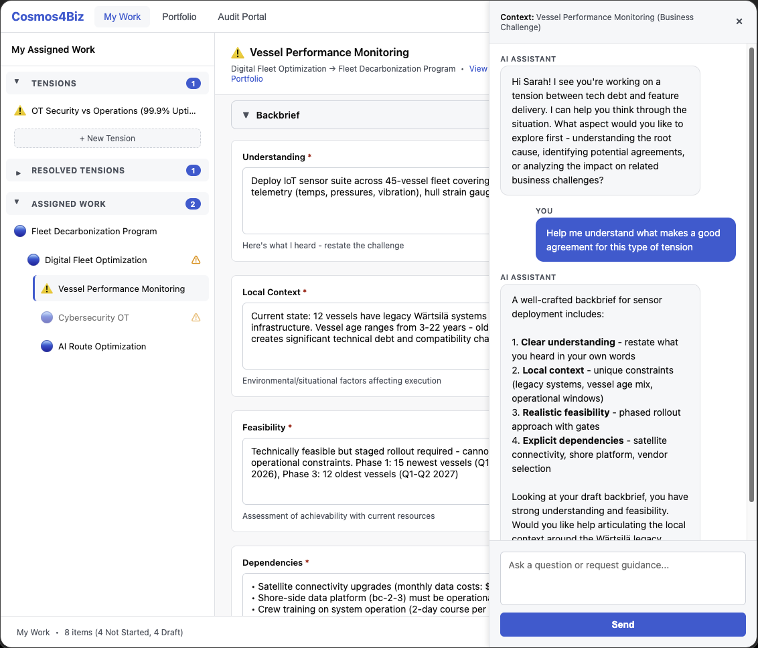Type in the Ask a question input box
758x648 pixels.
(x=622, y=578)
